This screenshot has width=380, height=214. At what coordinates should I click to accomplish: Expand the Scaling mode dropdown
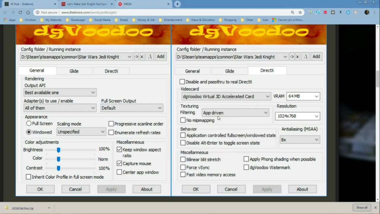point(81,132)
